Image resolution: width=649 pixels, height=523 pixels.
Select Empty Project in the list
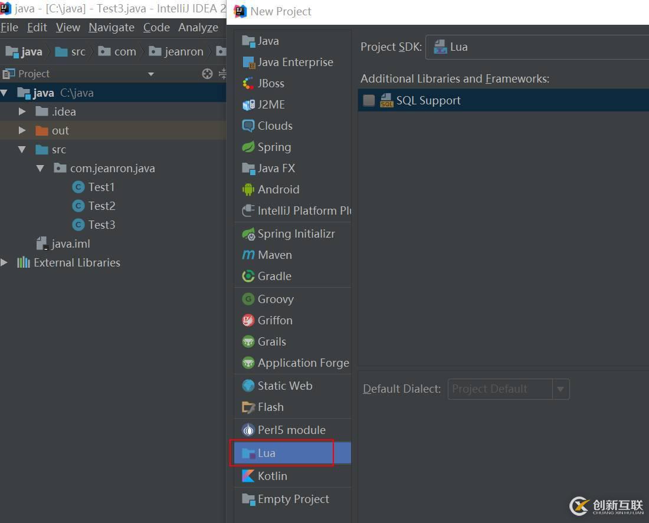coord(293,499)
